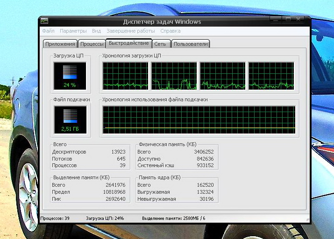This screenshot has width=334, height=239.
Task: Switch to the Приложения tab
Action: coord(60,44)
